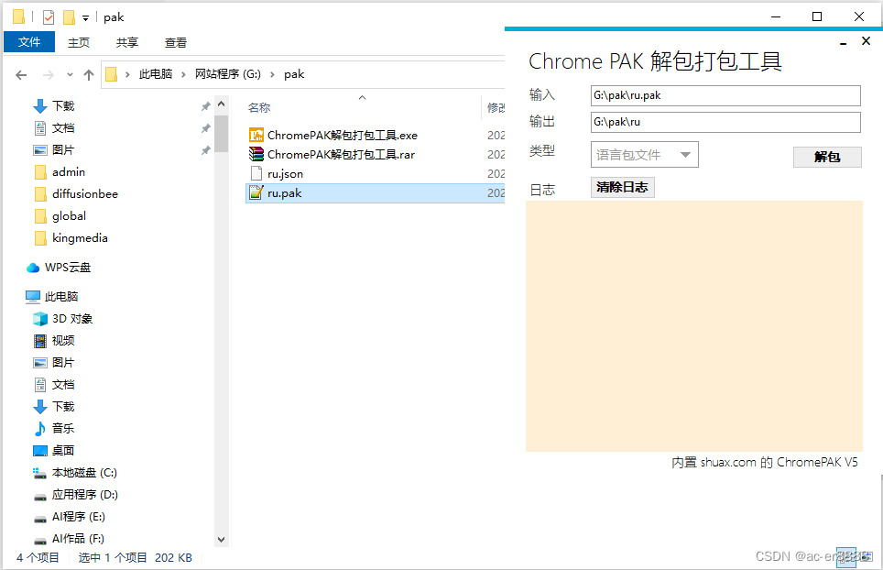Click 网站程序 (G:) in the address bar

[x=228, y=74]
